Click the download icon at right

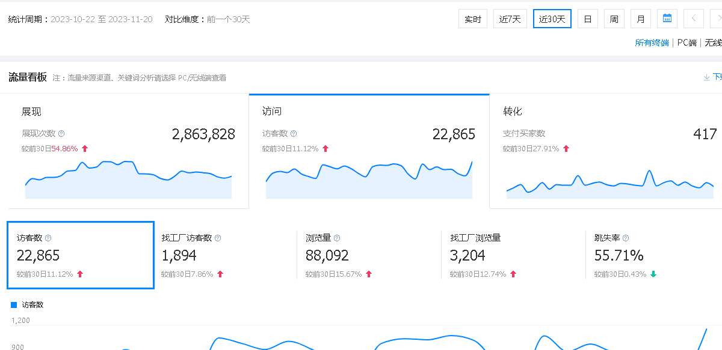coord(707,77)
